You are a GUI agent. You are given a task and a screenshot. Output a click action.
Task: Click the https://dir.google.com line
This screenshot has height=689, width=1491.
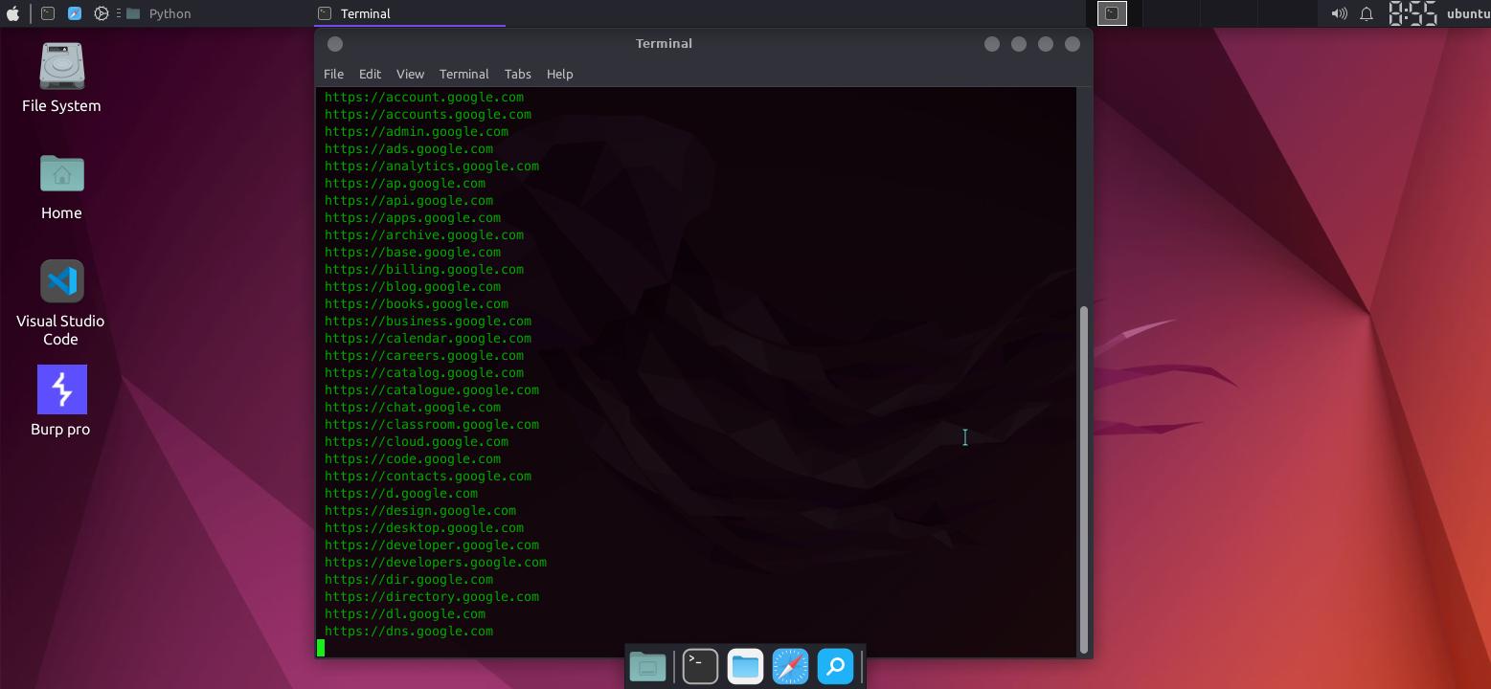pyautogui.click(x=409, y=579)
